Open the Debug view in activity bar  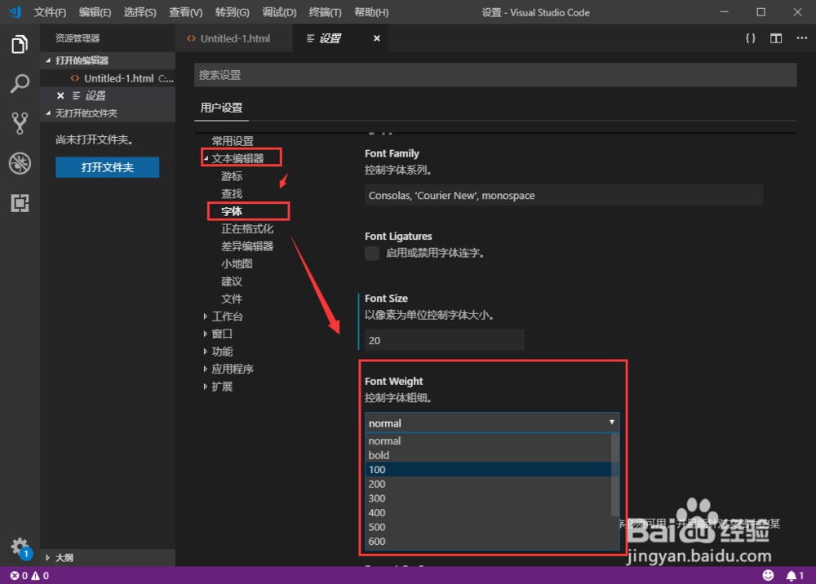[20, 163]
